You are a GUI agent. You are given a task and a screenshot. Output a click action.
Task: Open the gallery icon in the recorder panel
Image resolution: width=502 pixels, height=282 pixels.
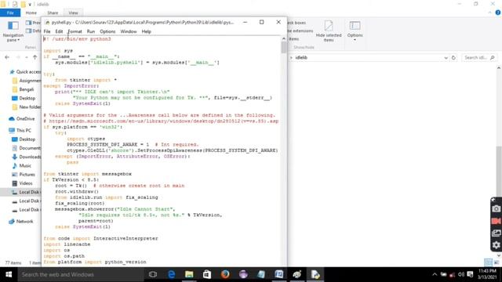[x=496, y=233]
